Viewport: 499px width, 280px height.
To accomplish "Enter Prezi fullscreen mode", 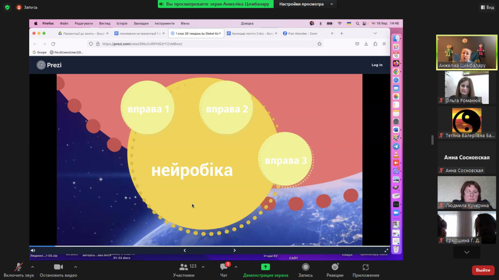I will click(x=386, y=250).
